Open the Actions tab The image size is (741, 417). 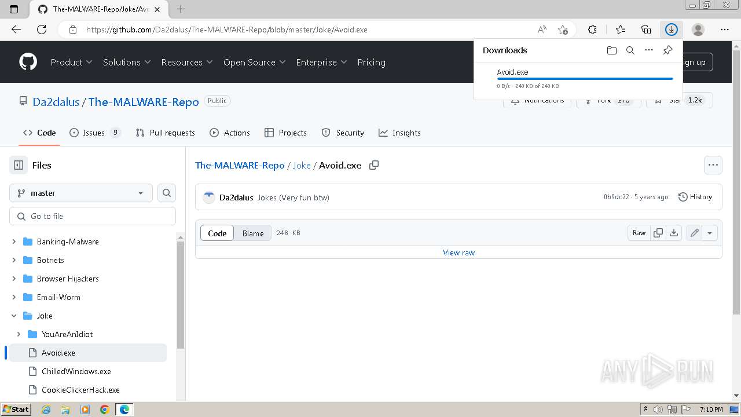(230, 133)
